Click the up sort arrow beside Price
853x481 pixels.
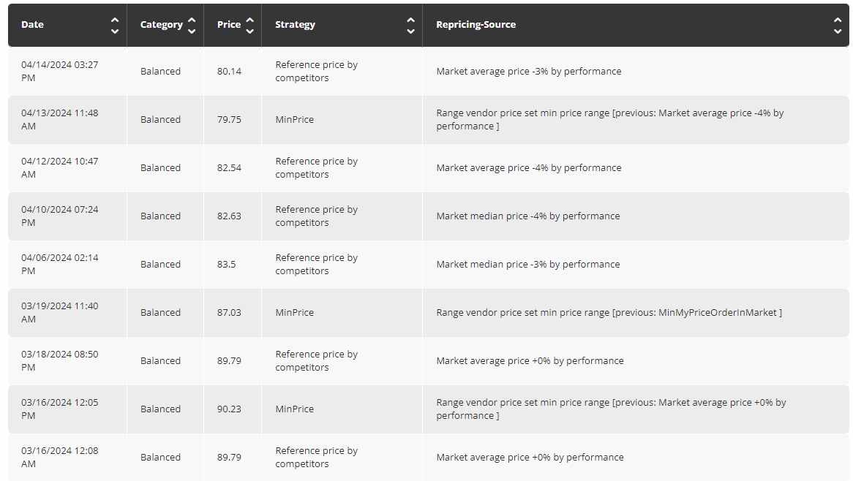coord(249,20)
